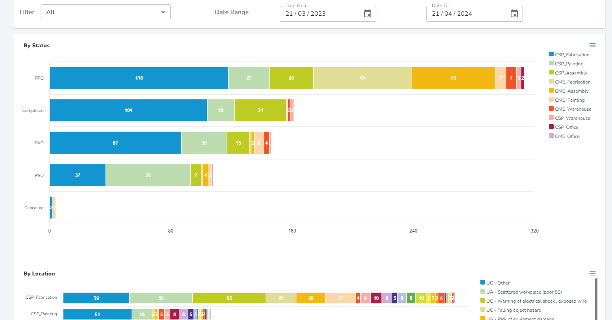Toggle UC - Other legend entry

(x=495, y=283)
